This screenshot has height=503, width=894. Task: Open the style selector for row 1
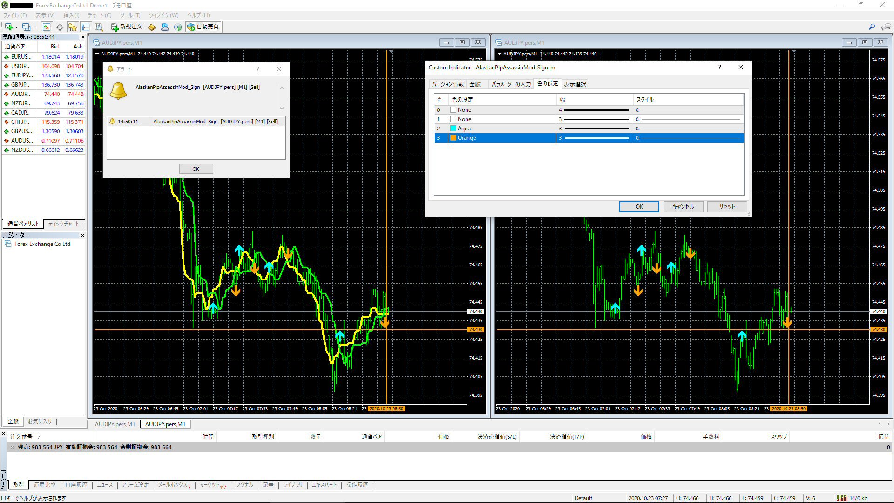pyautogui.click(x=688, y=119)
